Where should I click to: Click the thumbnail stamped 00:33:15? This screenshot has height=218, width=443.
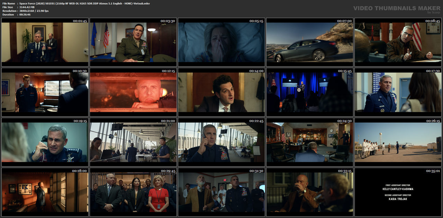pos(310,192)
